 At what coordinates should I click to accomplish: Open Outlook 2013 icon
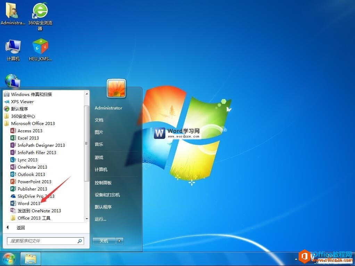(x=13, y=174)
